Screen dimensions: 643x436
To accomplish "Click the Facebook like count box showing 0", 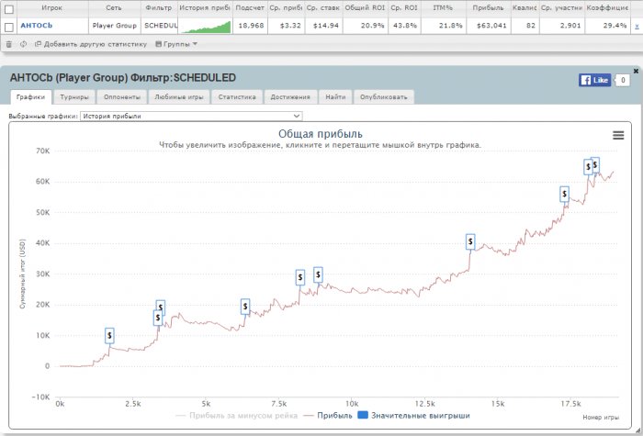I will pos(623,80).
